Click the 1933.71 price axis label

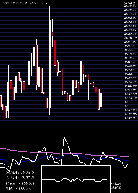click(130, 74)
